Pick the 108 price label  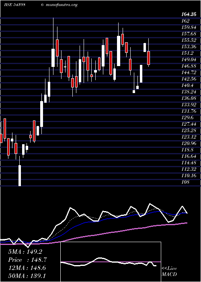click(x=185, y=182)
